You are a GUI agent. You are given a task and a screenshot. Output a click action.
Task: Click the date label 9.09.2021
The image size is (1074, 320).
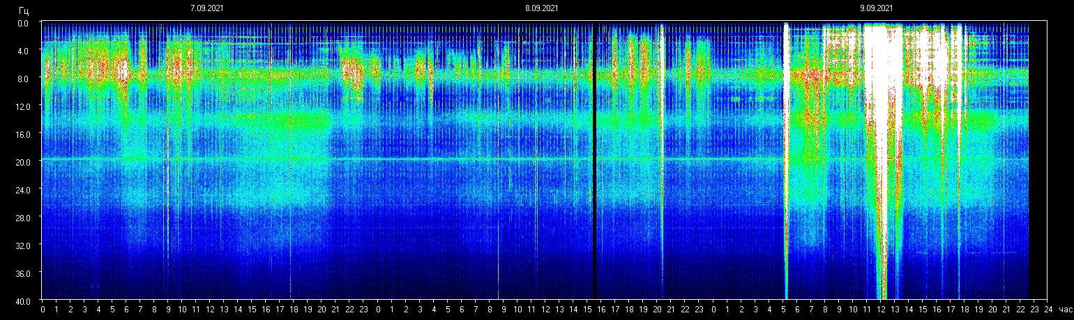[x=877, y=8]
